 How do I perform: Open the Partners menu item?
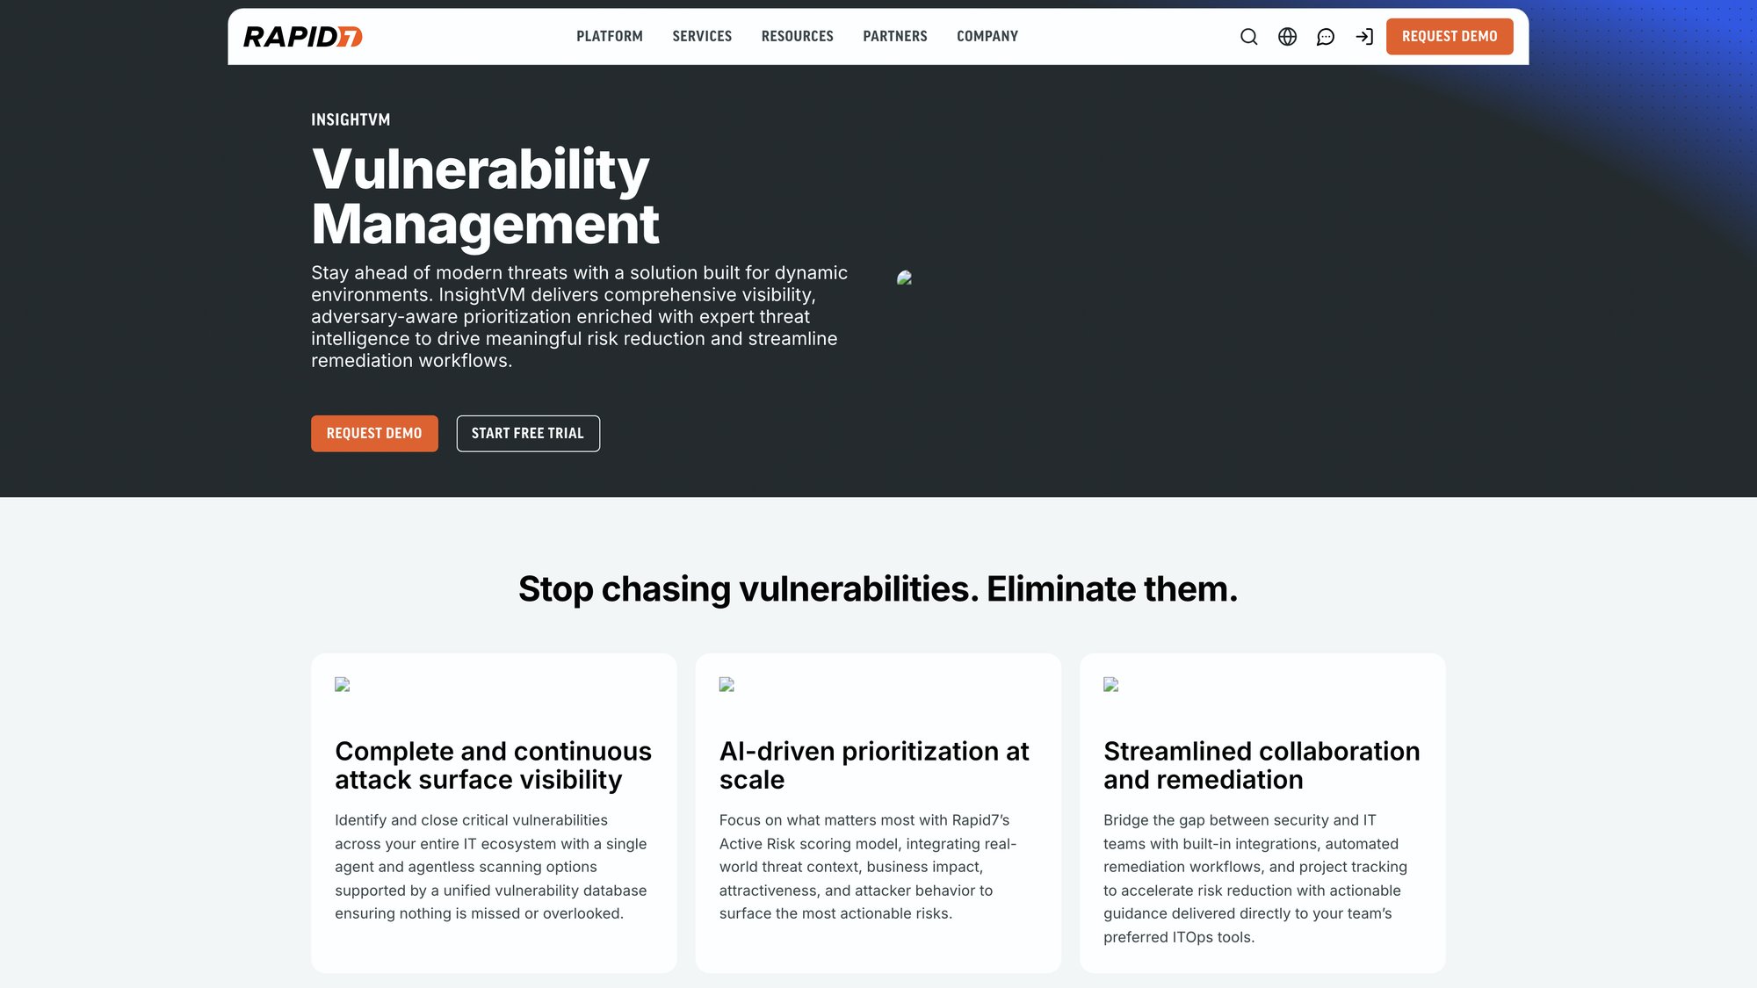point(895,36)
